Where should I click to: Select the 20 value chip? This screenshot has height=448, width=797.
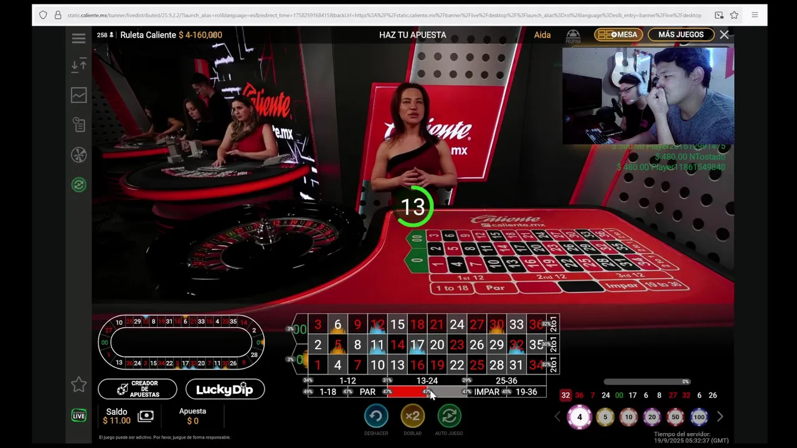[x=652, y=417]
